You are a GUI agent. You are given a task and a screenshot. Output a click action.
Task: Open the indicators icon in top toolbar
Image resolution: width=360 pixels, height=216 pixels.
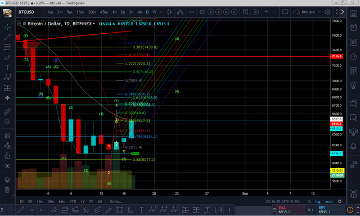[x=191, y=12]
